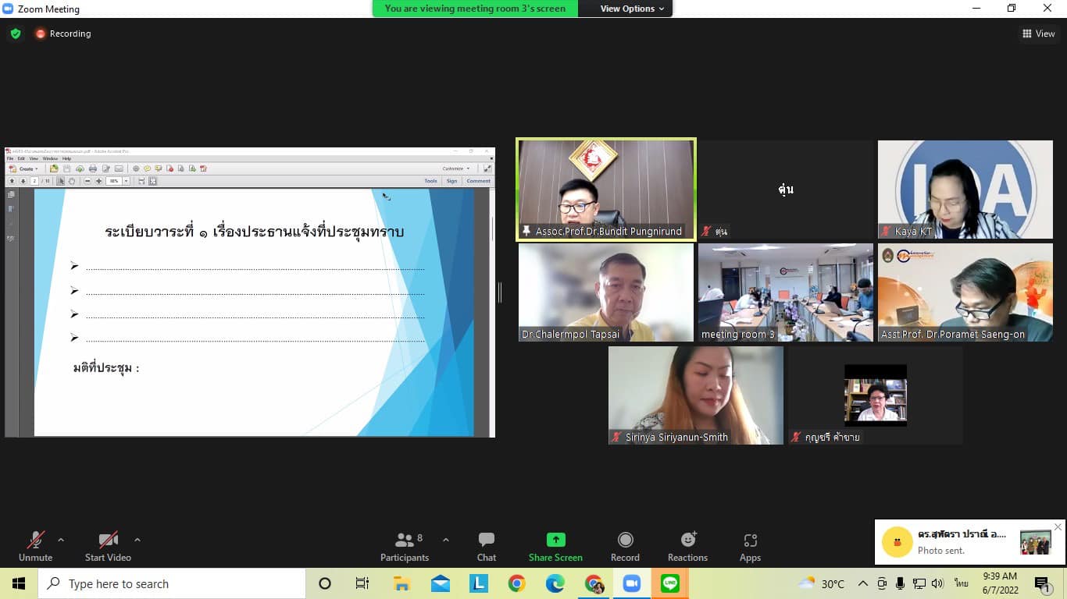Expand the arrow beside Participants
This screenshot has height=599, width=1067.
[446, 540]
